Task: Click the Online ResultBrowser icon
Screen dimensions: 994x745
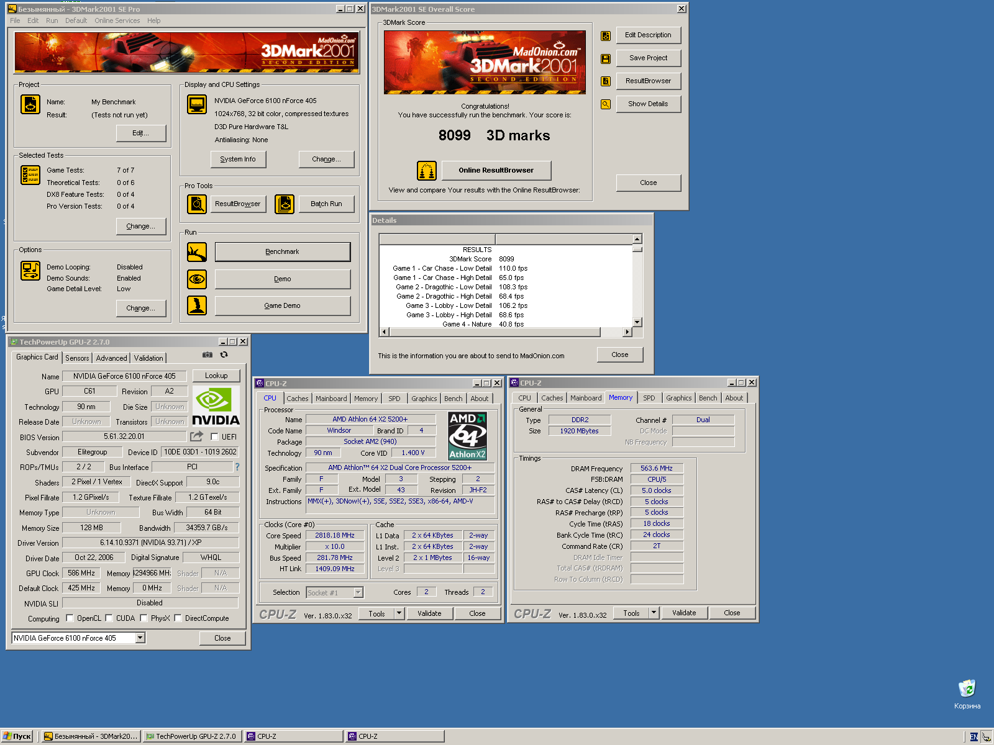Action: pyautogui.click(x=426, y=170)
